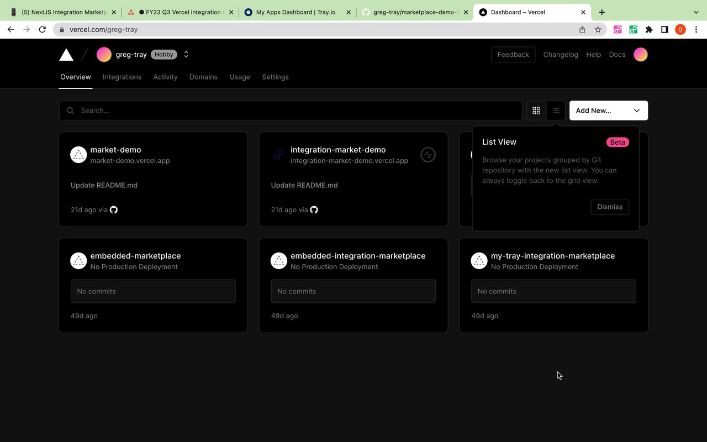Open the Changelog link

pos(561,54)
